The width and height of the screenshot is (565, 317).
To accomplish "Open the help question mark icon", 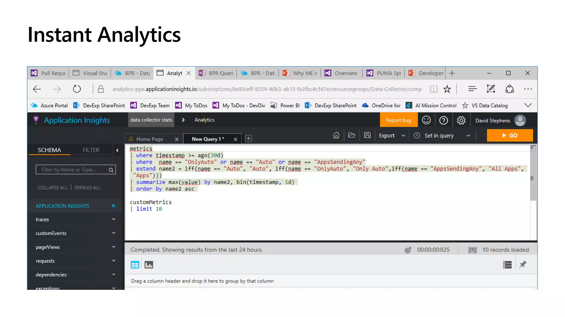I will pos(443,120).
